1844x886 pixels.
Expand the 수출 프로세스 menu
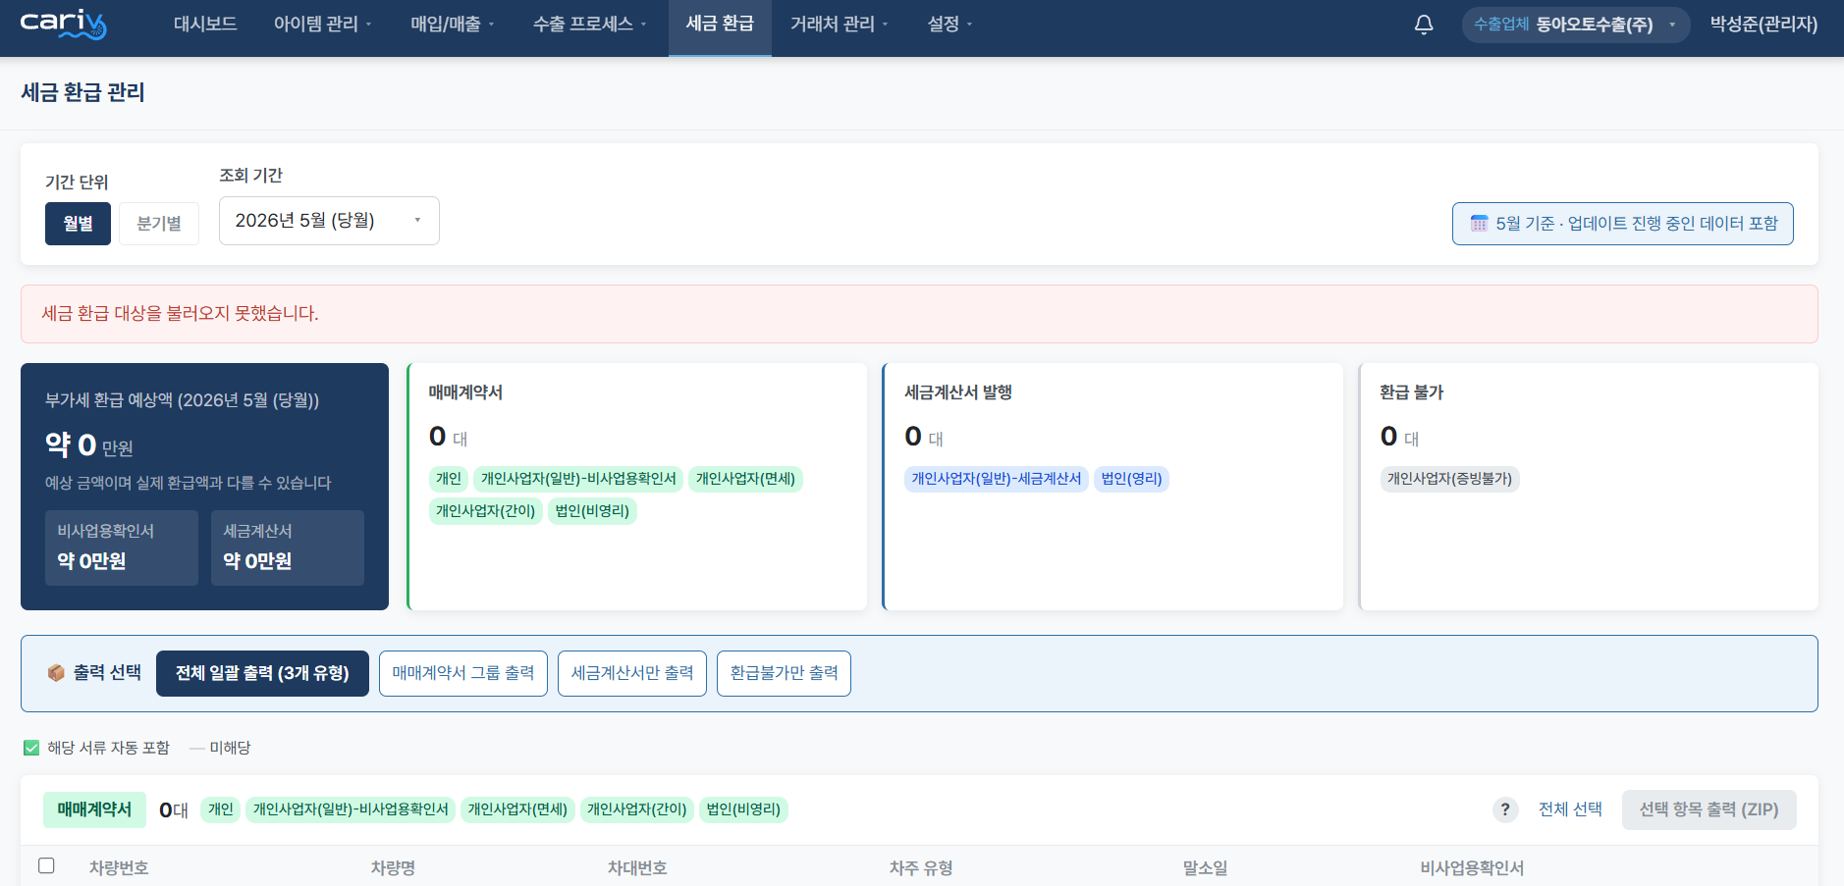[x=589, y=25]
